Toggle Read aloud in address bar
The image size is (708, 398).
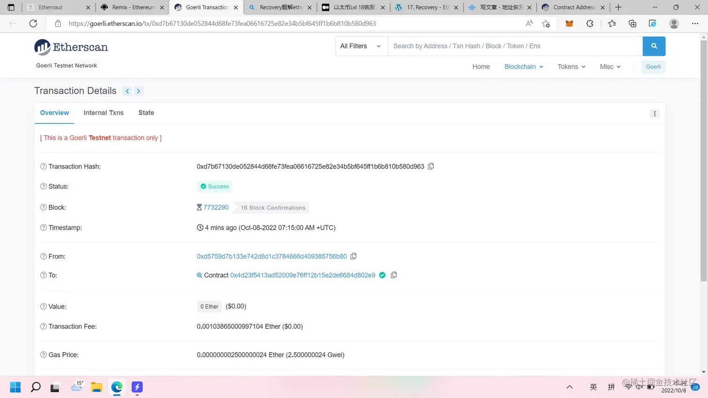point(529,23)
